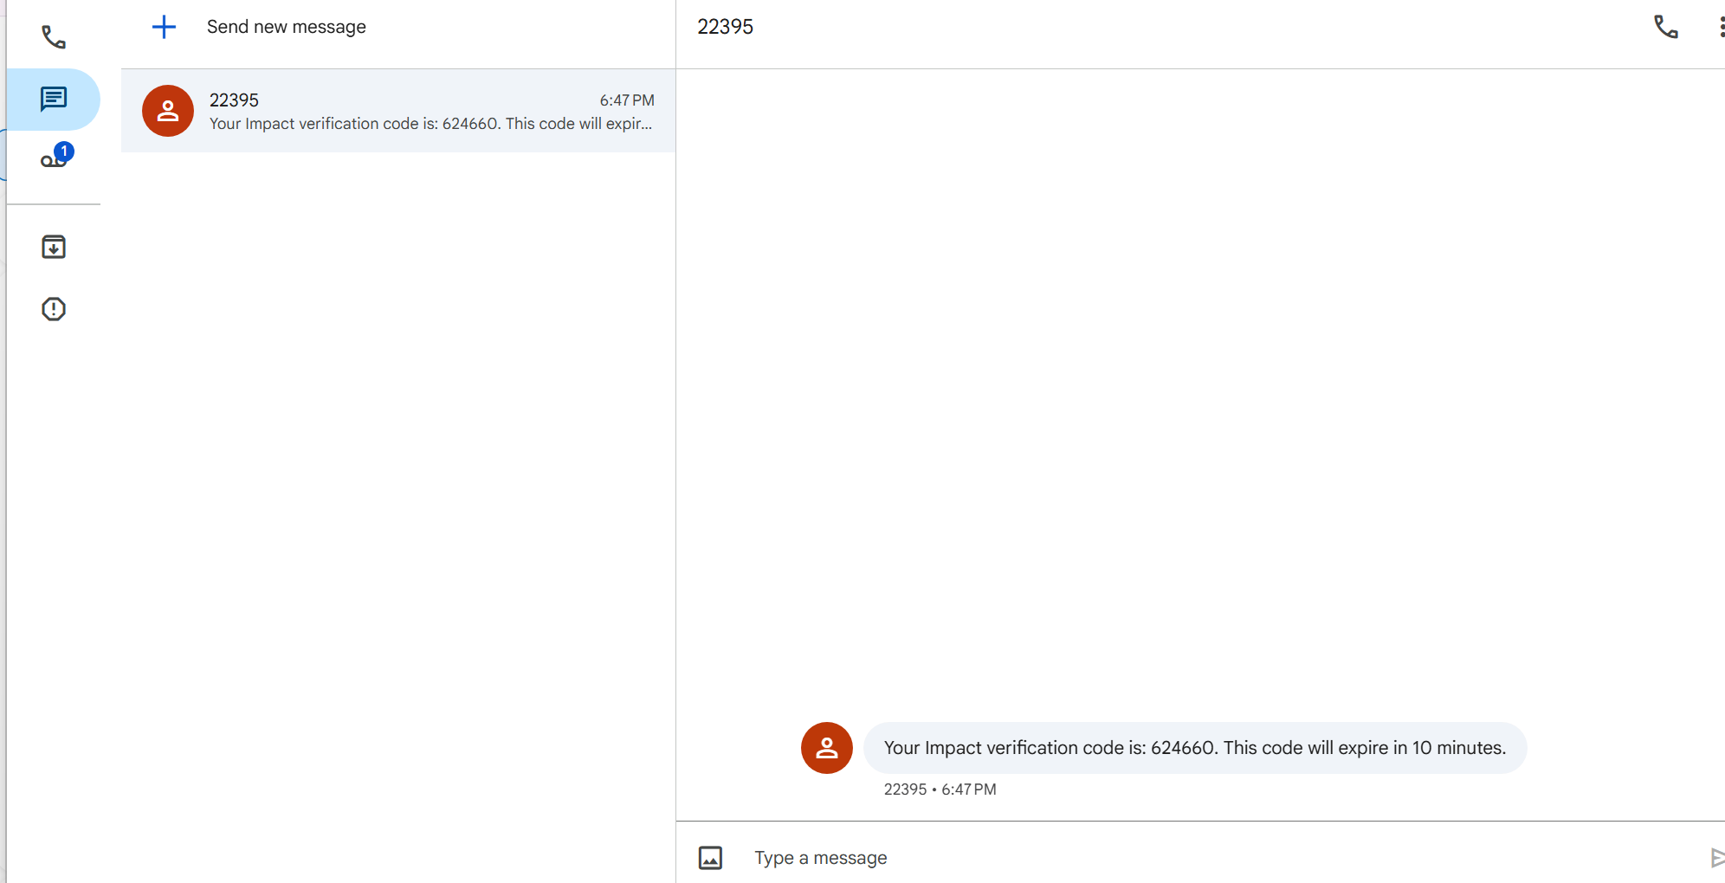Call 22395 using header phone icon
This screenshot has width=1725, height=883.
(1665, 27)
